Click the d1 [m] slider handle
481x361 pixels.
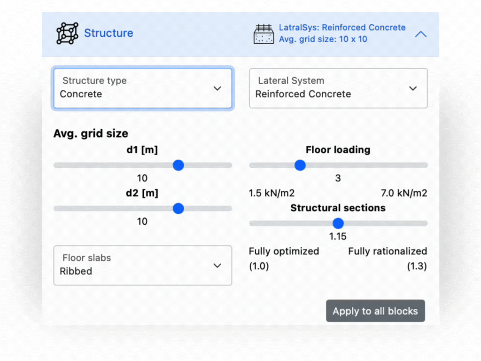coord(178,165)
